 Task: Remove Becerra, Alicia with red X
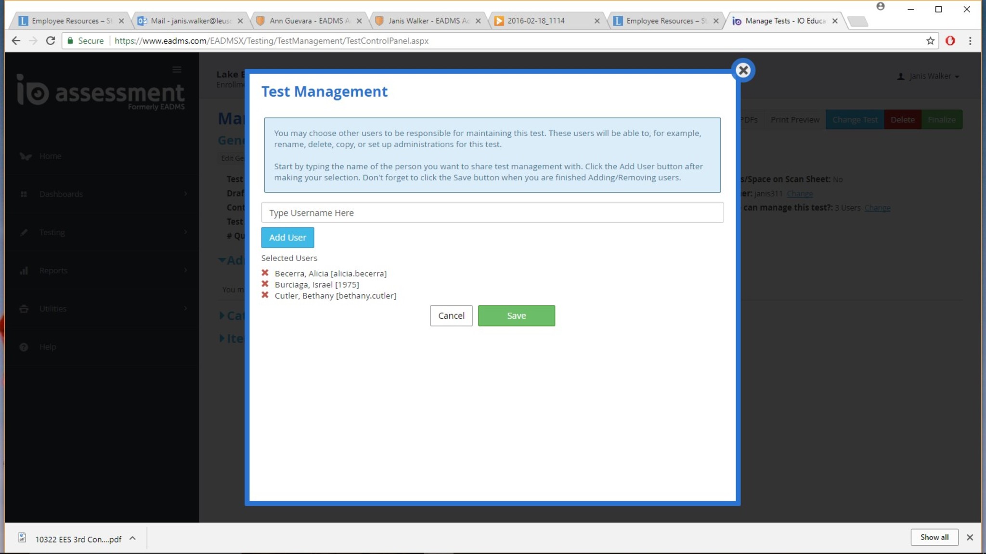265,273
